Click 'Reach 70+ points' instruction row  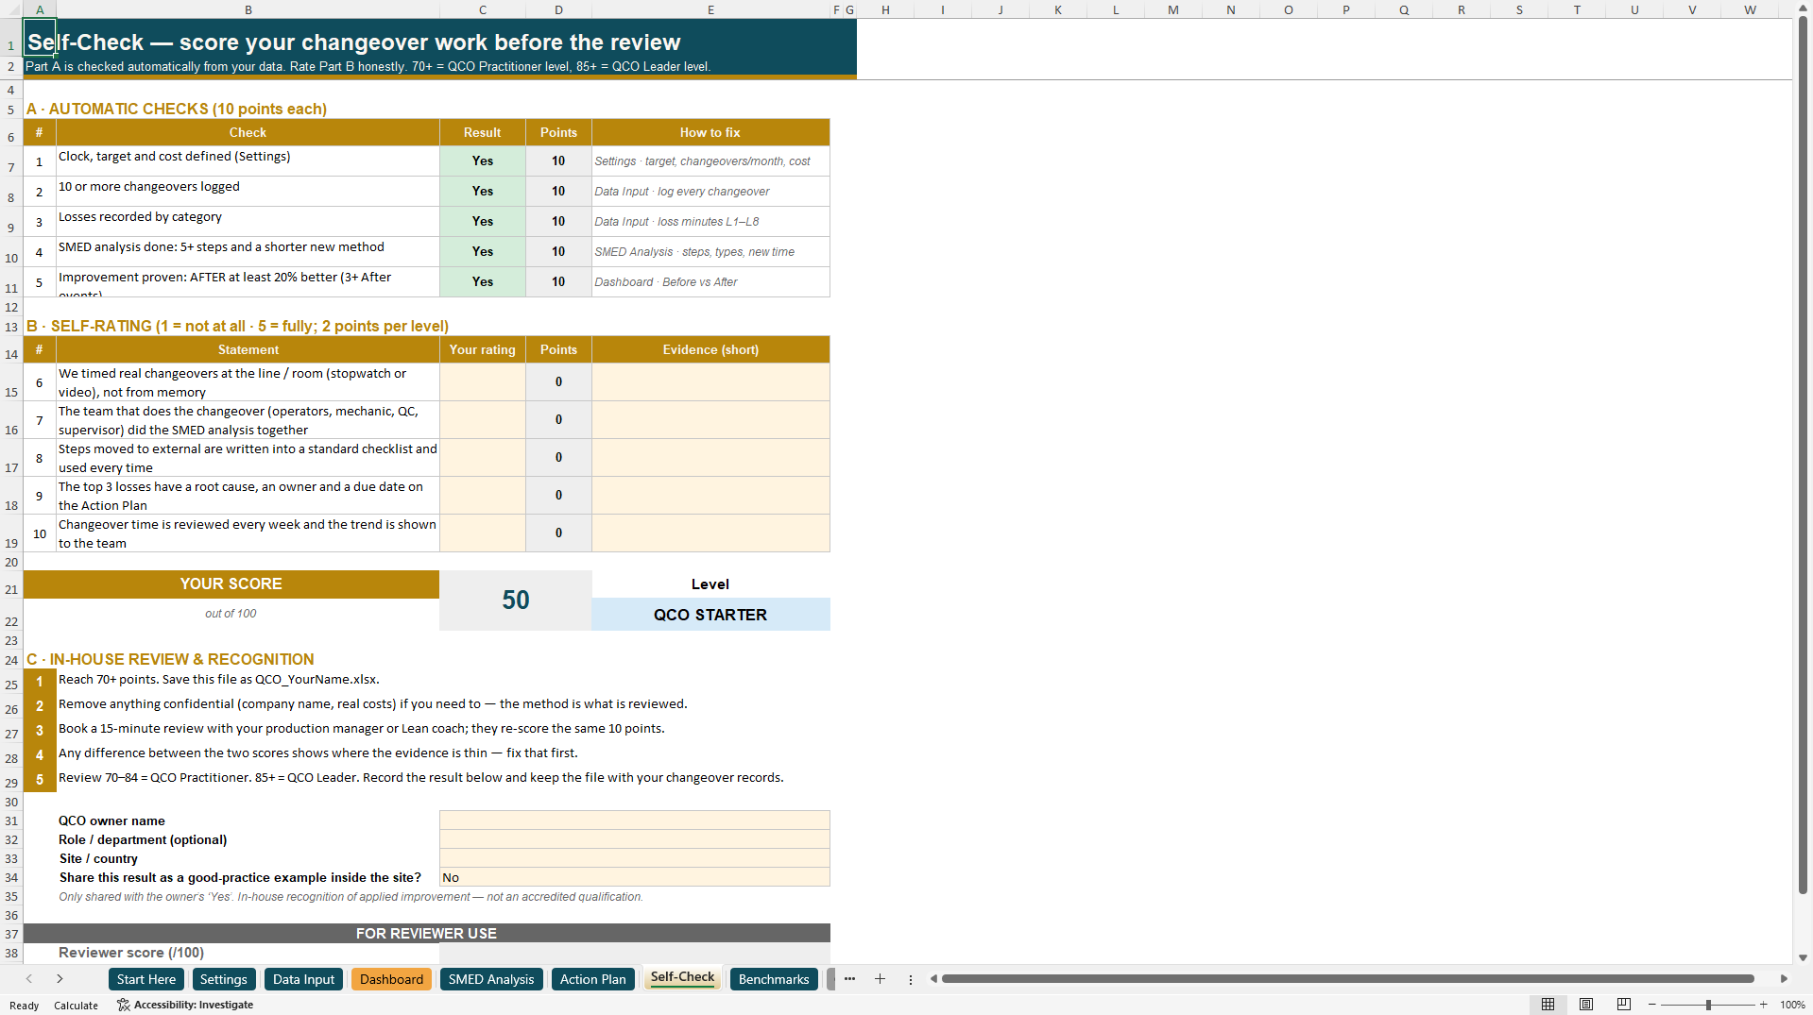(219, 680)
